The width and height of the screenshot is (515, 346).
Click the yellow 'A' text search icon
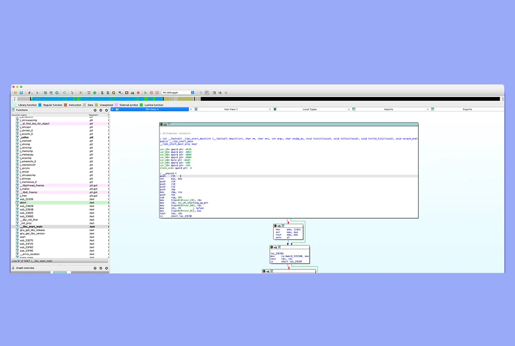[80, 93]
